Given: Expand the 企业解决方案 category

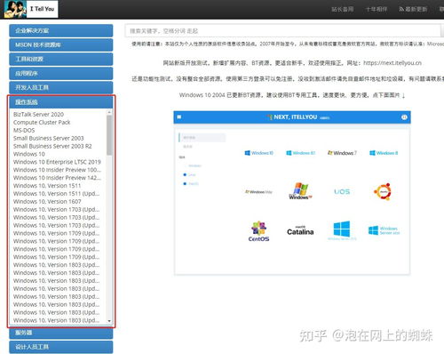Looking at the screenshot, I should pos(61,30).
